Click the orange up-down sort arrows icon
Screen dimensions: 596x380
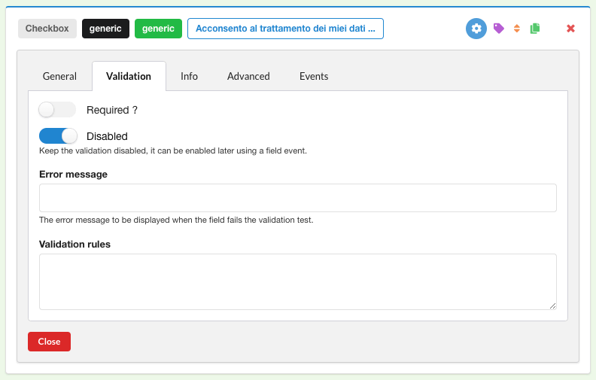pyautogui.click(x=517, y=29)
